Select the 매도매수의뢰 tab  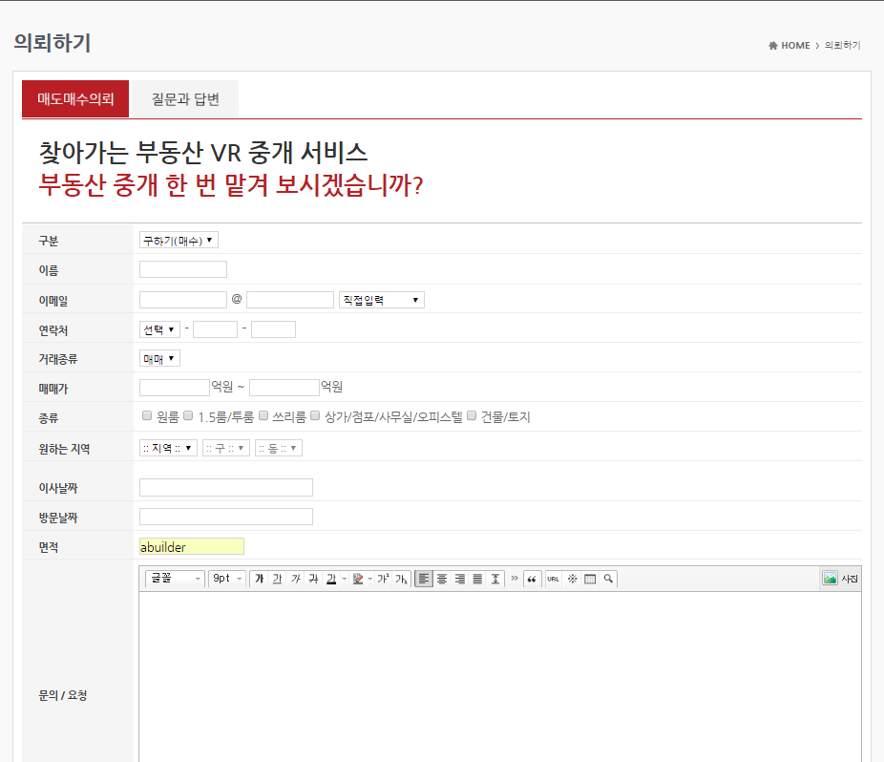point(75,99)
